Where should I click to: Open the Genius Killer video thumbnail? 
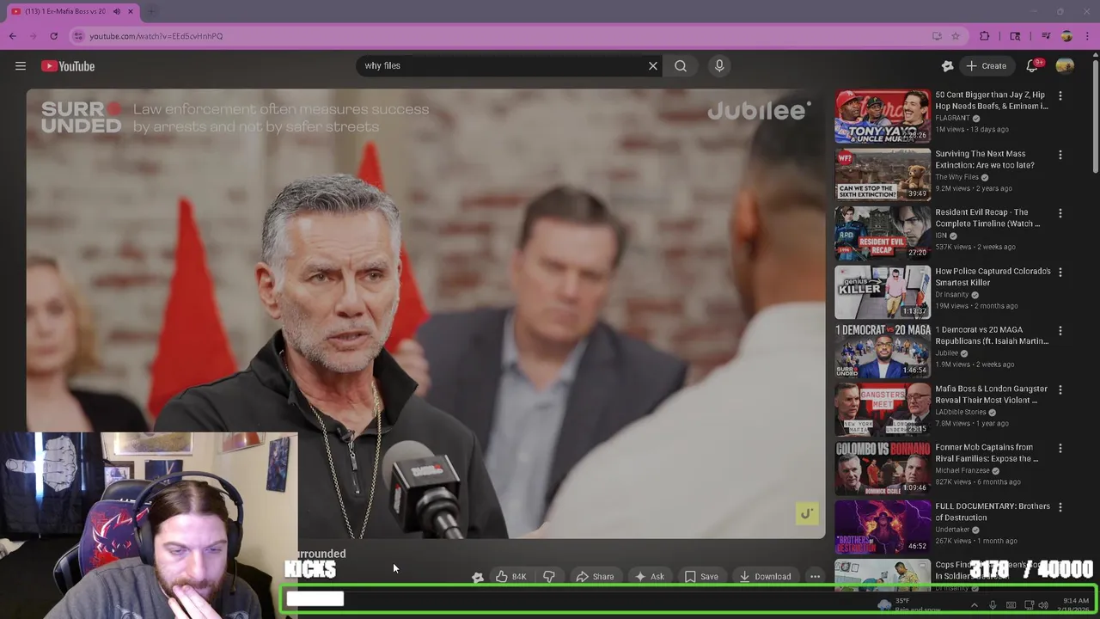point(883,292)
